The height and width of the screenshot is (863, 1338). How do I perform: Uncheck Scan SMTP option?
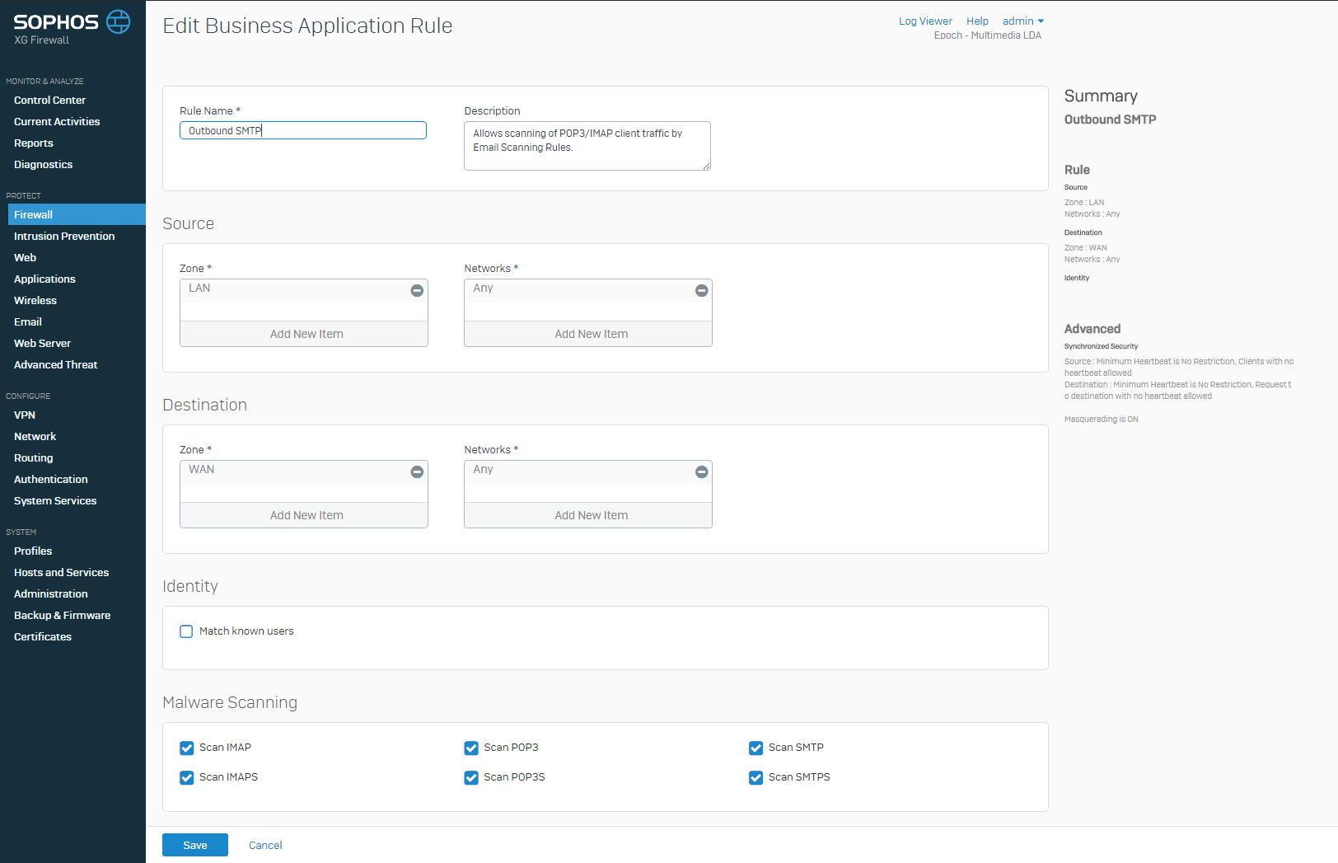click(756, 748)
